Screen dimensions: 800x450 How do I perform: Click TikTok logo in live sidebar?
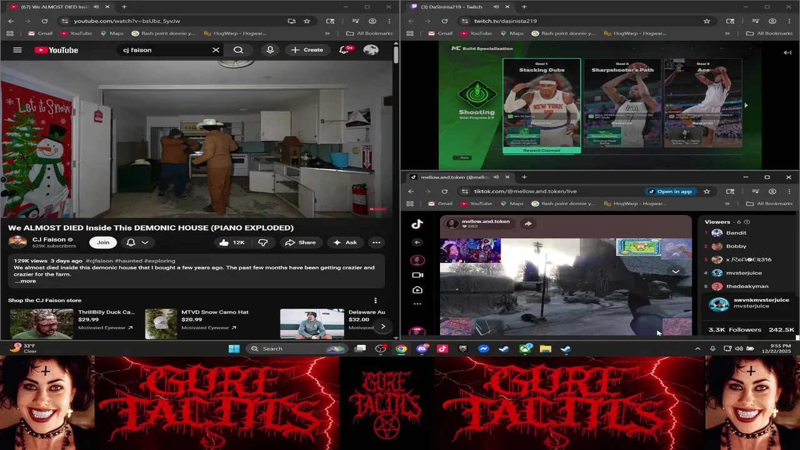417,224
